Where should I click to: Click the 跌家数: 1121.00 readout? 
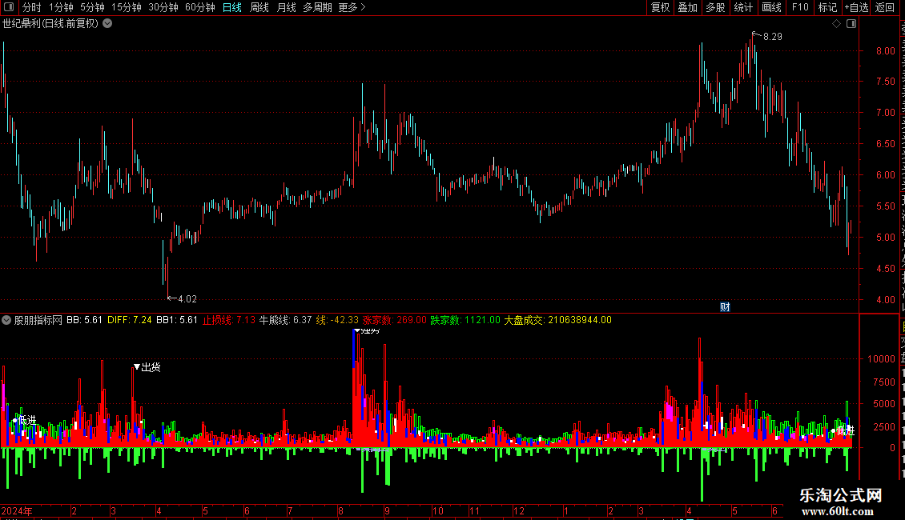pos(465,320)
